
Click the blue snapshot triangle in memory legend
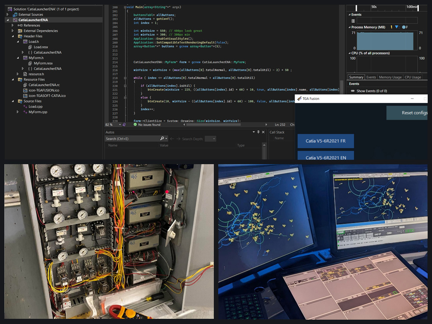click(397, 27)
